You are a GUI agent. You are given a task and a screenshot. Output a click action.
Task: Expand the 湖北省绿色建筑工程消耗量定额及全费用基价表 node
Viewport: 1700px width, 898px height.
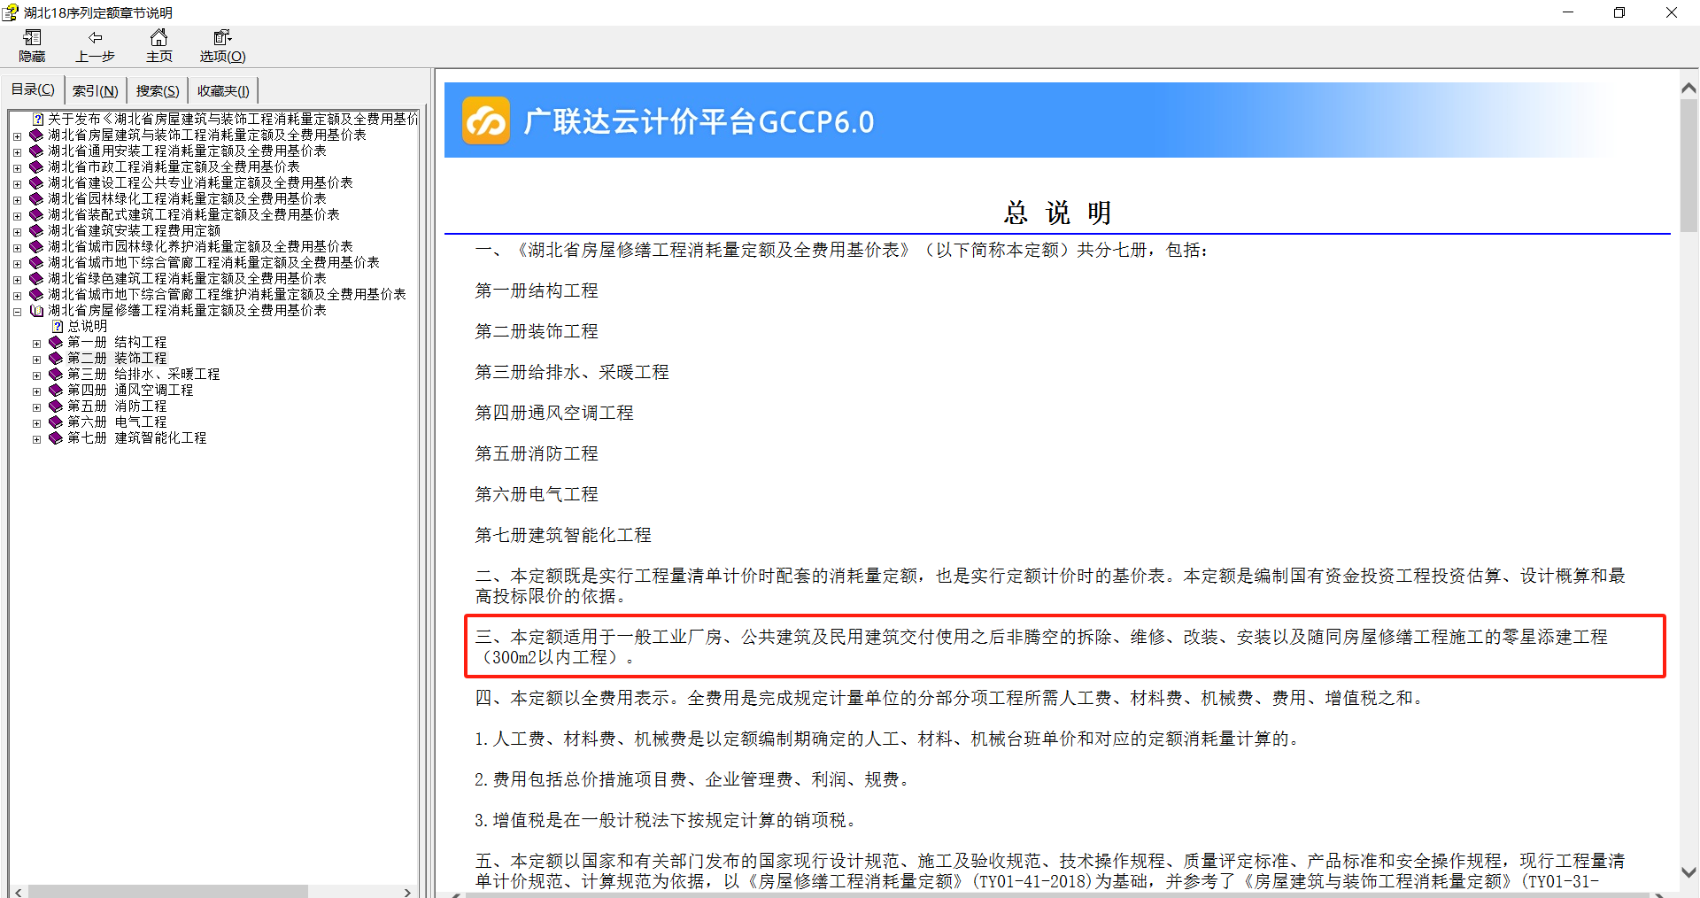17,280
